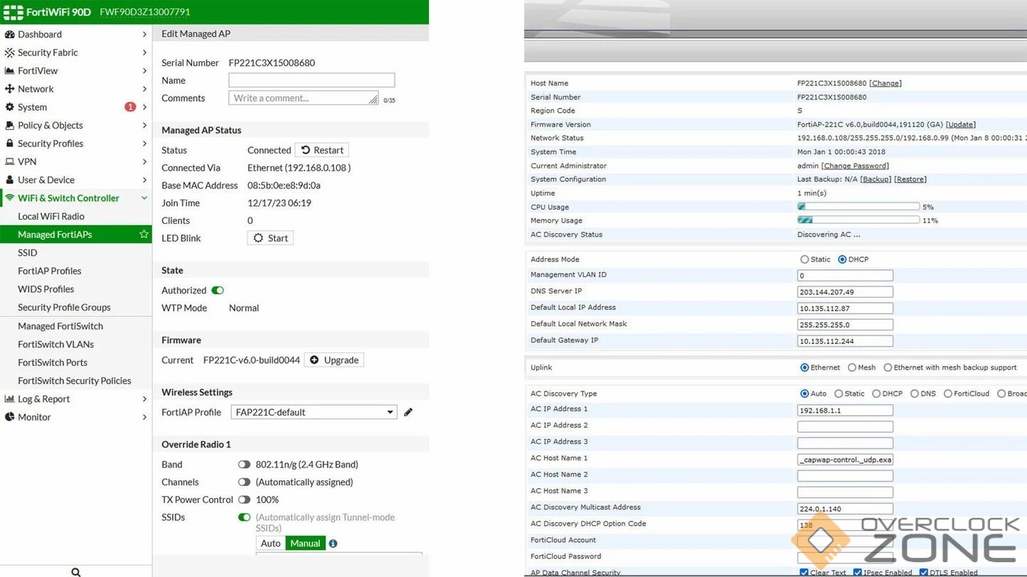Open FortiAP Profiles menu item

coord(50,271)
